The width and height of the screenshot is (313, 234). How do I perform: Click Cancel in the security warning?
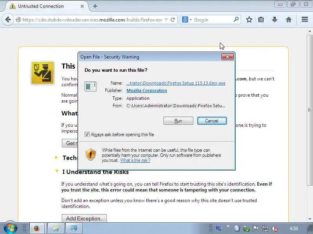212,121
